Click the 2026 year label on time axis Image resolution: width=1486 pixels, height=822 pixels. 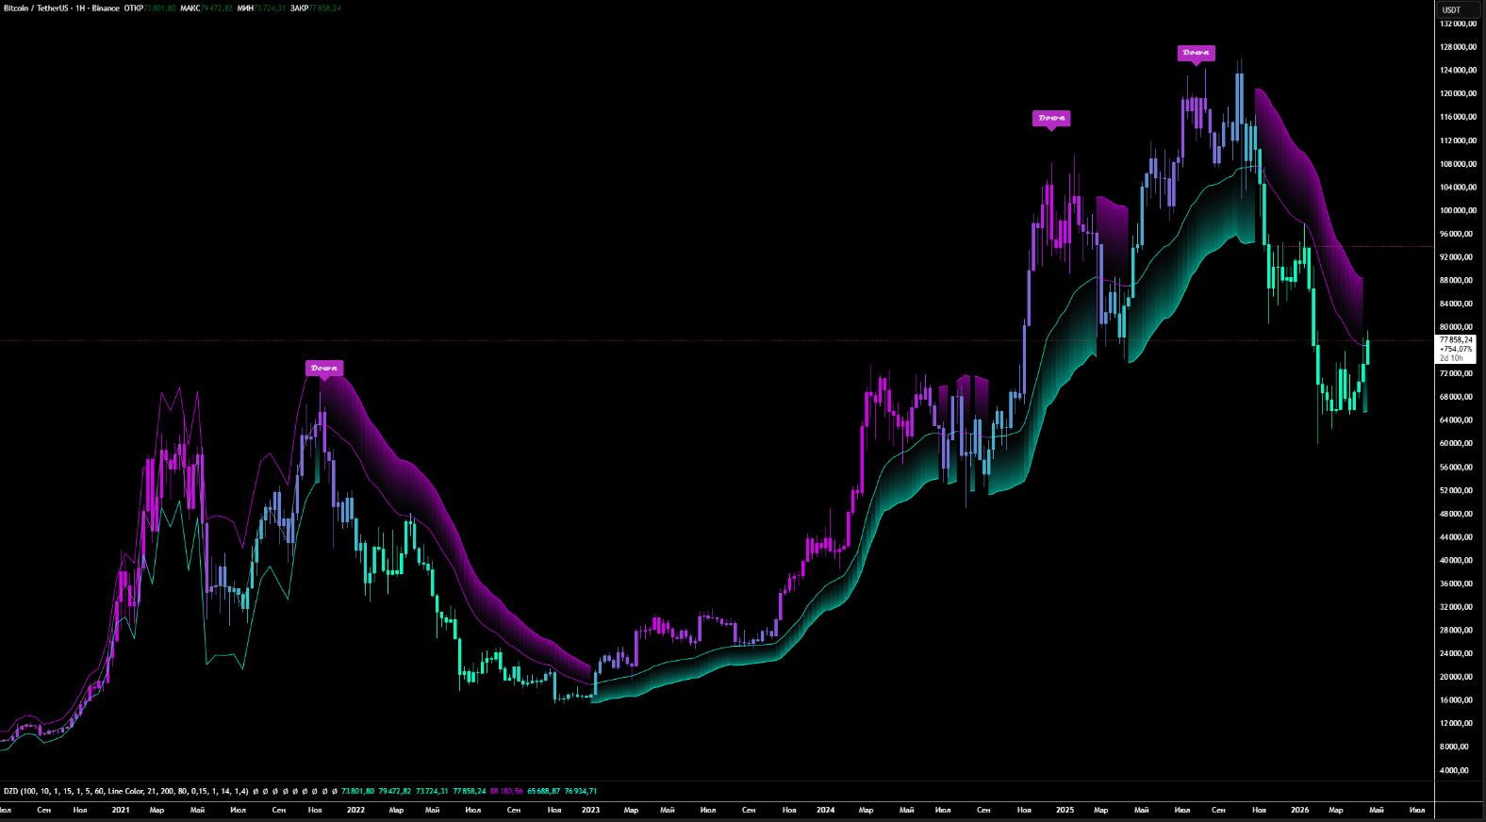click(1299, 810)
